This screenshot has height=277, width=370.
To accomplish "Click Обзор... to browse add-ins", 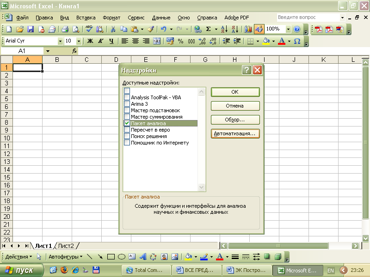I will click(235, 120).
